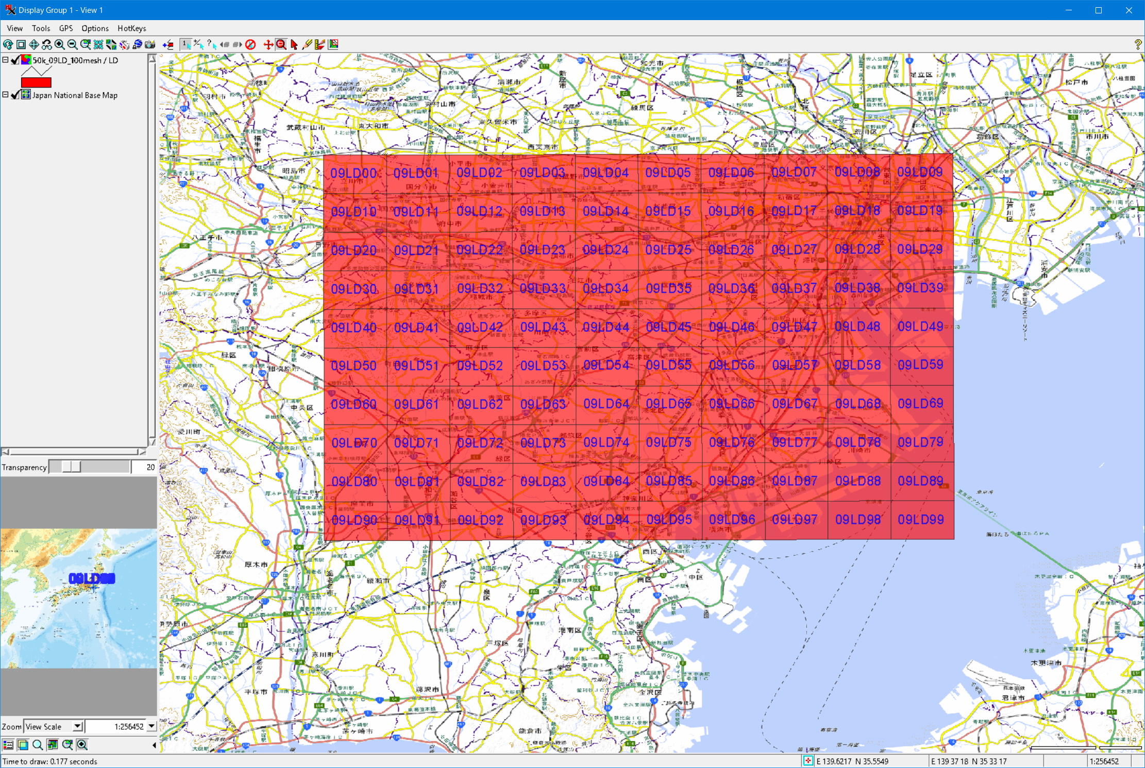Select the plus/minus selection cursor tool
Image resolution: width=1145 pixels, height=768 pixels.
tap(198, 45)
